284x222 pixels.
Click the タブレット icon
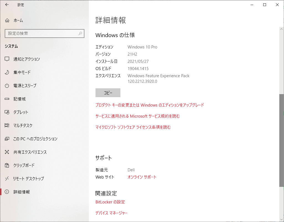7,112
